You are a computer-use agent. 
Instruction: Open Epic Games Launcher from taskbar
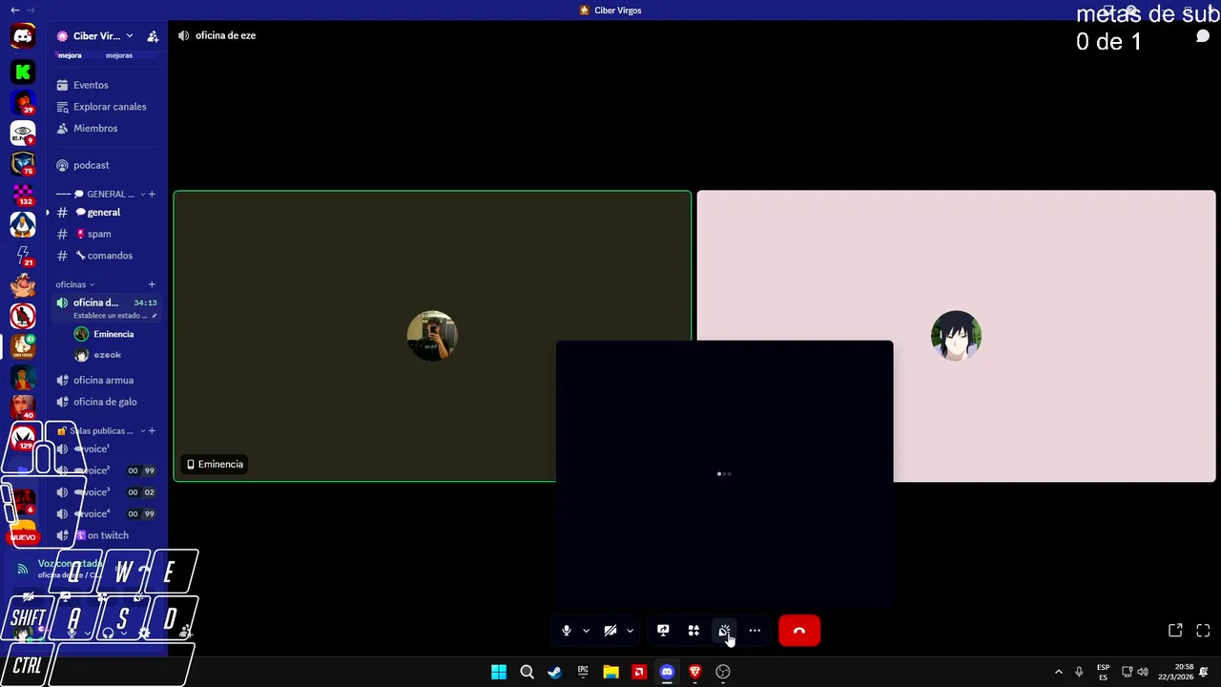click(583, 672)
